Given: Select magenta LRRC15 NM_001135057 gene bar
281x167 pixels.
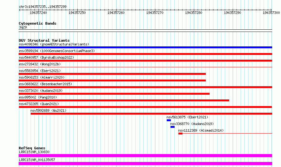Looking at the screenshot, I should coord(145,164).
